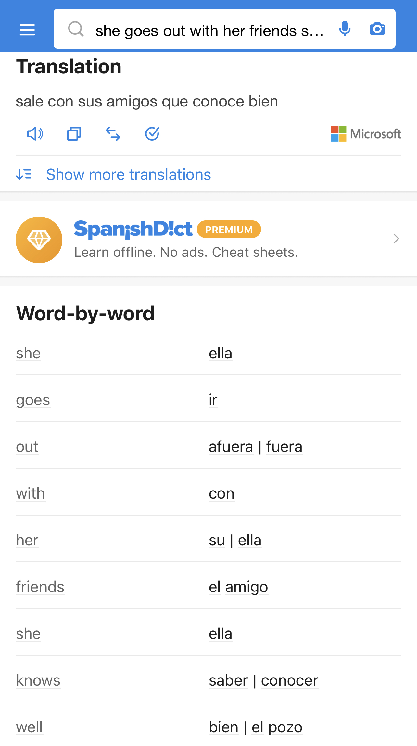Tap the search text field

[209, 31]
